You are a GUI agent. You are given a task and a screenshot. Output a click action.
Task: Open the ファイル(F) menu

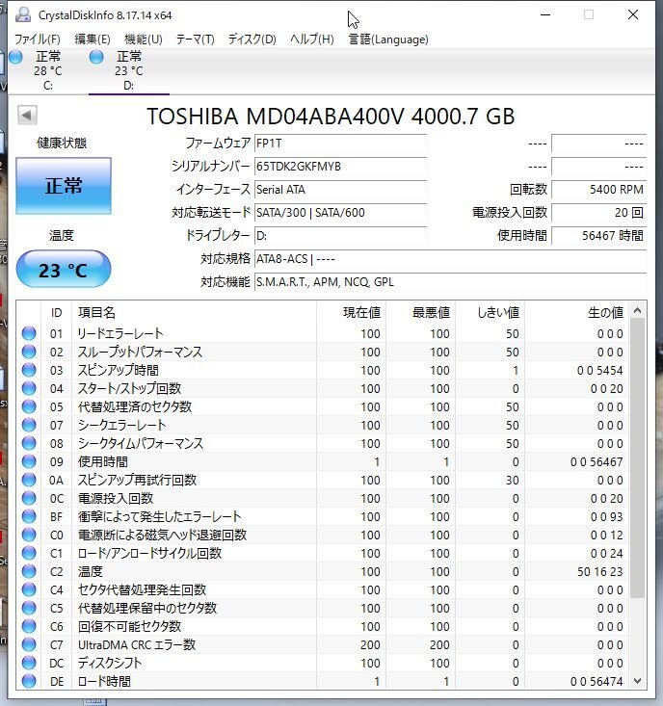37,39
